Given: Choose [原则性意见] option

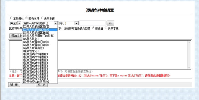Looking at the screenshot, I should pos(40,51).
